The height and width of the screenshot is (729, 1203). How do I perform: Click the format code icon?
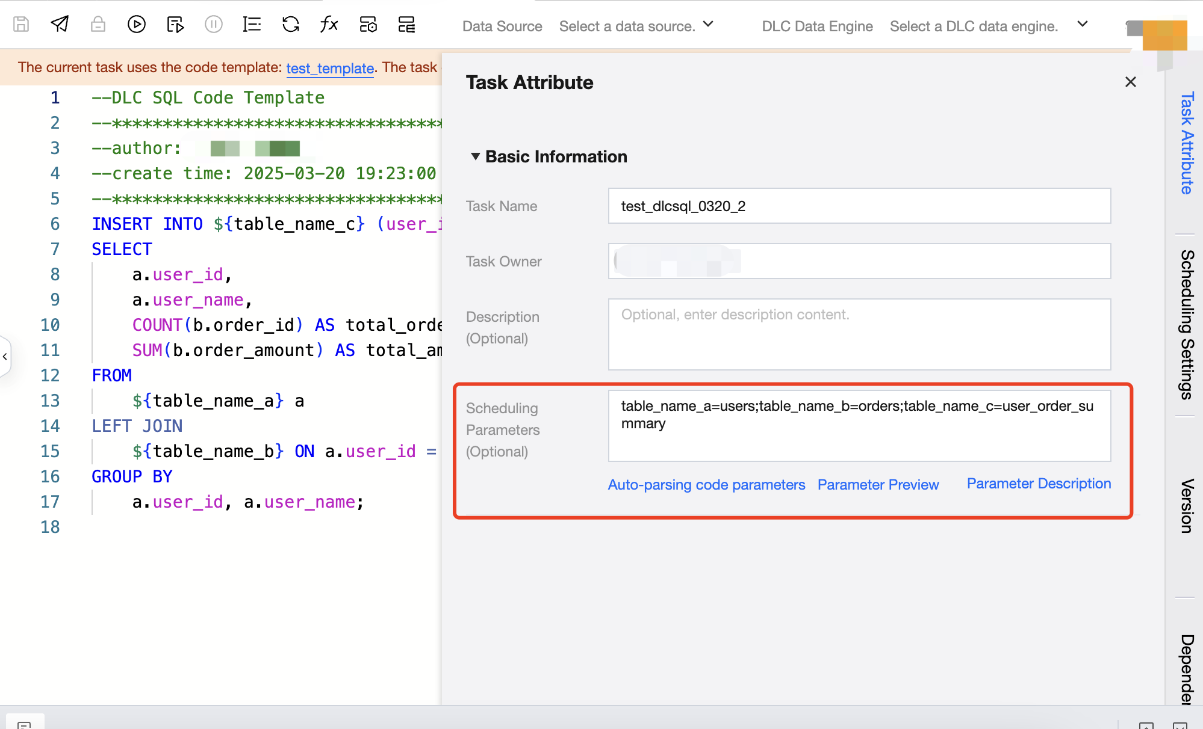click(252, 25)
